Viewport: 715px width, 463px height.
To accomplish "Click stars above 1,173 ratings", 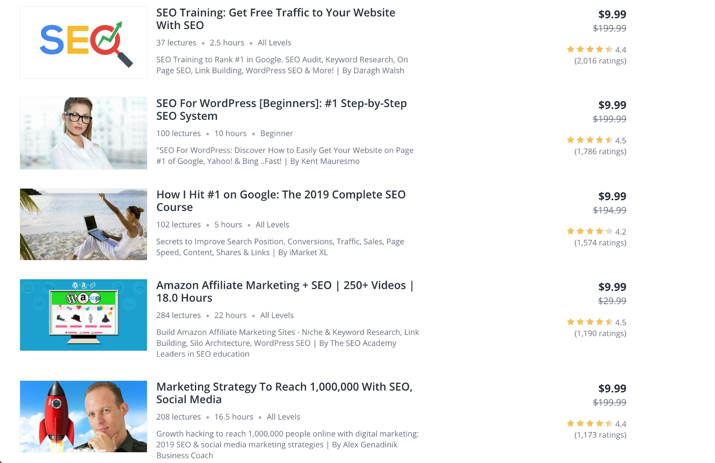I will coord(590,424).
